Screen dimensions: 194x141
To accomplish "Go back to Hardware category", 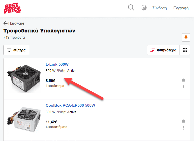I will 14,23.
